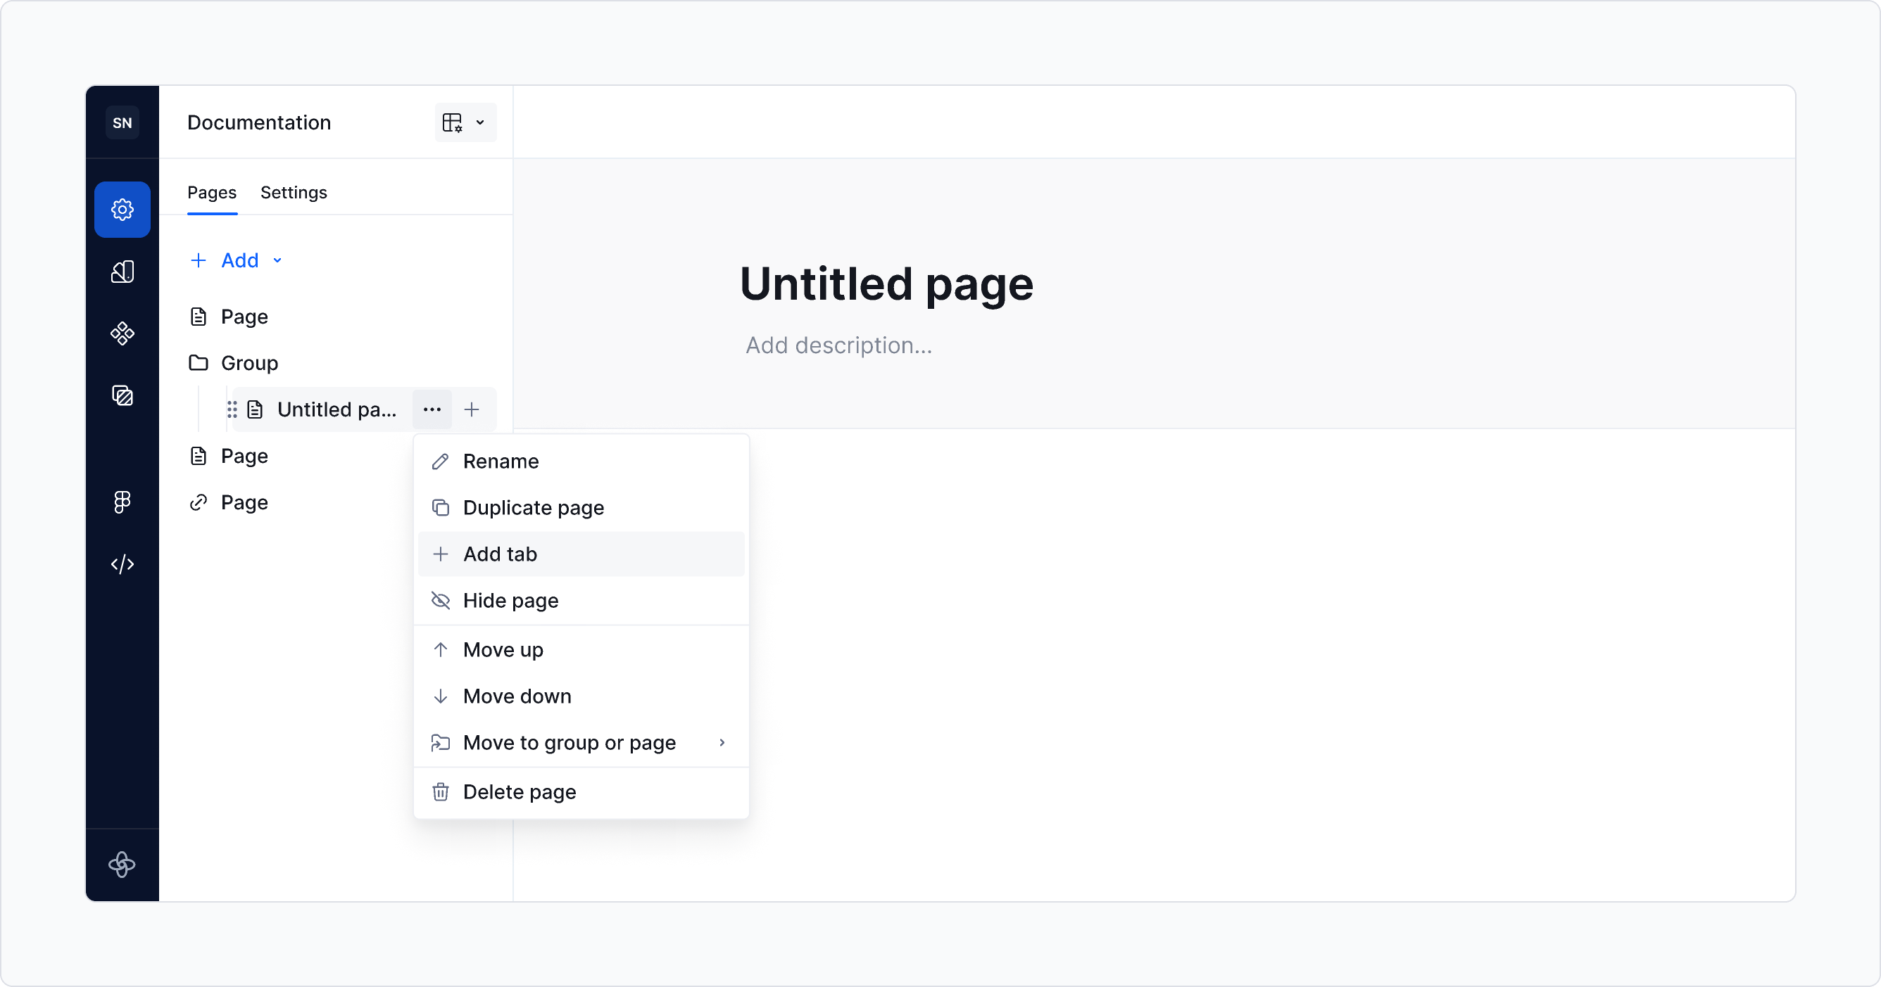Click the logo at sidebar bottom
The image size is (1881, 987).
point(122,866)
